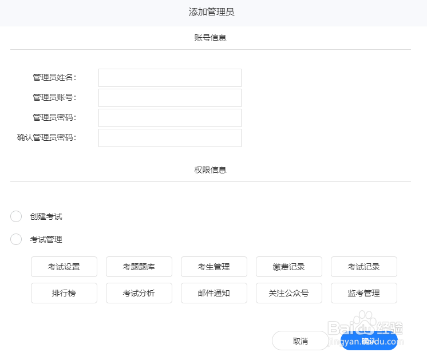Image resolution: width=427 pixels, height=356 pixels.
Task: Enable the 考生管理 permission
Action: tap(214, 267)
